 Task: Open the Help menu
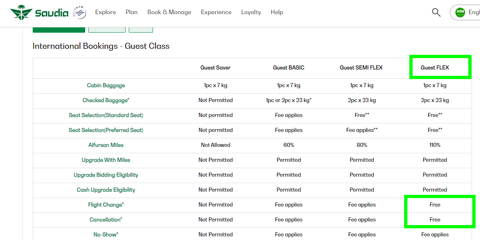coord(277,12)
